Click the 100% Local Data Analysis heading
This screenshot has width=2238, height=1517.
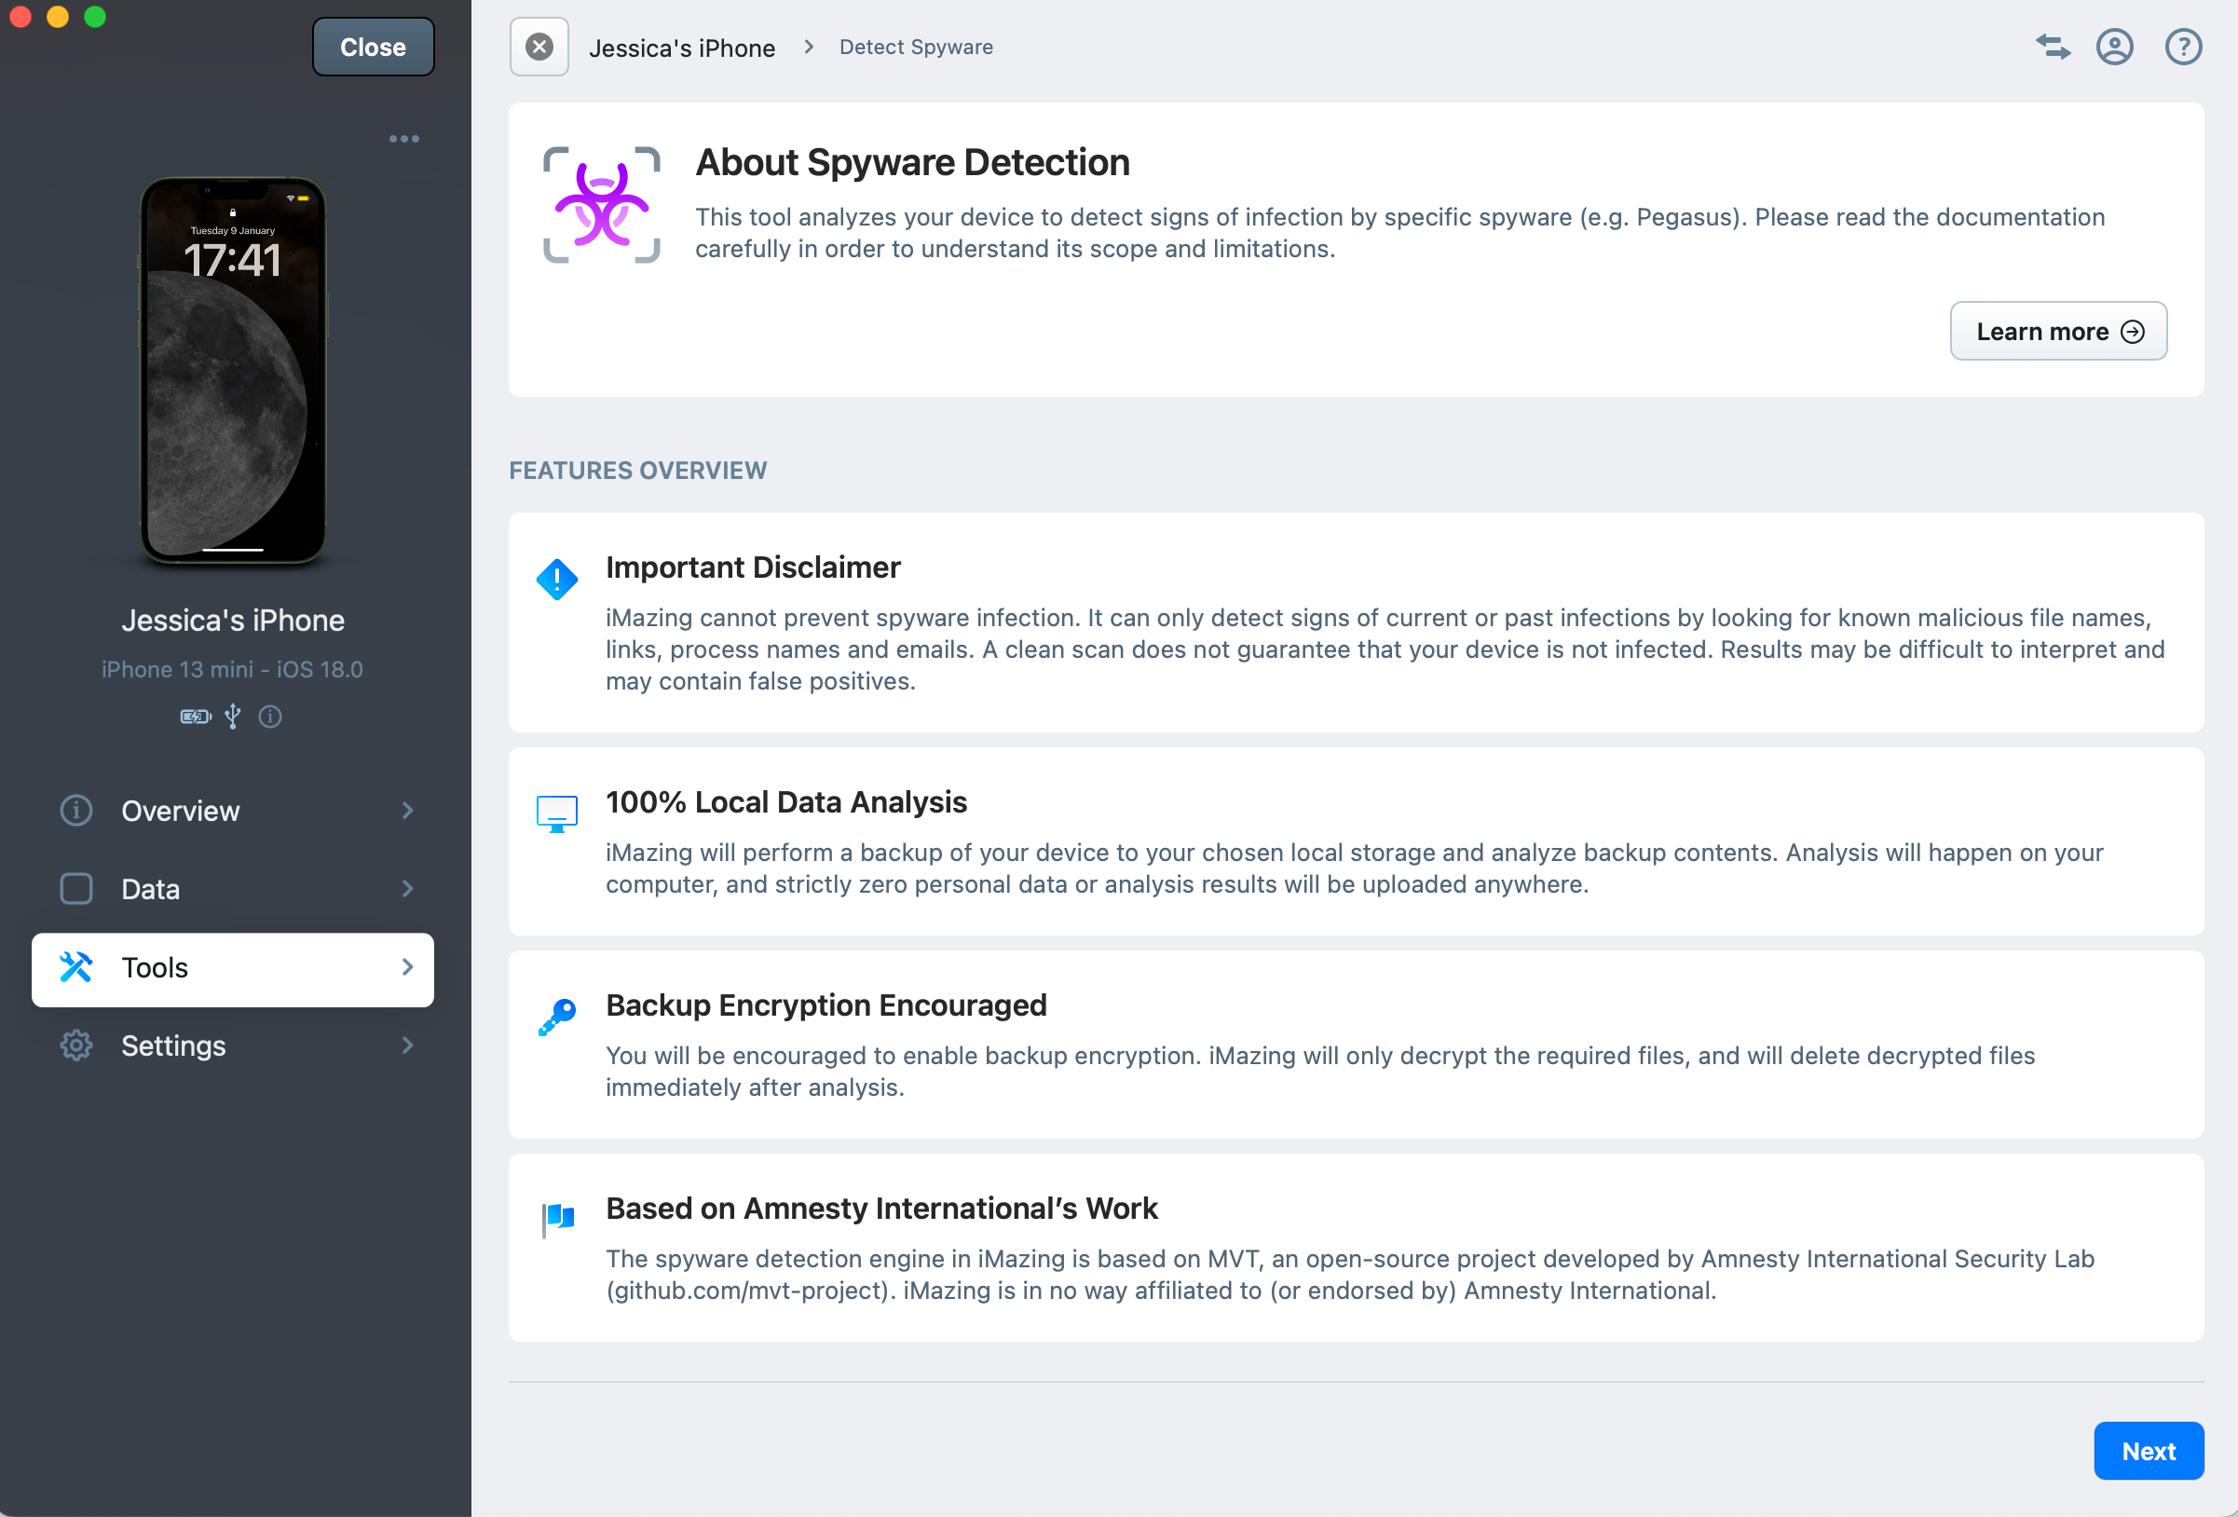point(785,802)
